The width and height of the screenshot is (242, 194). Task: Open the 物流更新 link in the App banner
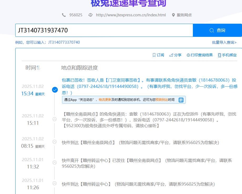(105, 100)
